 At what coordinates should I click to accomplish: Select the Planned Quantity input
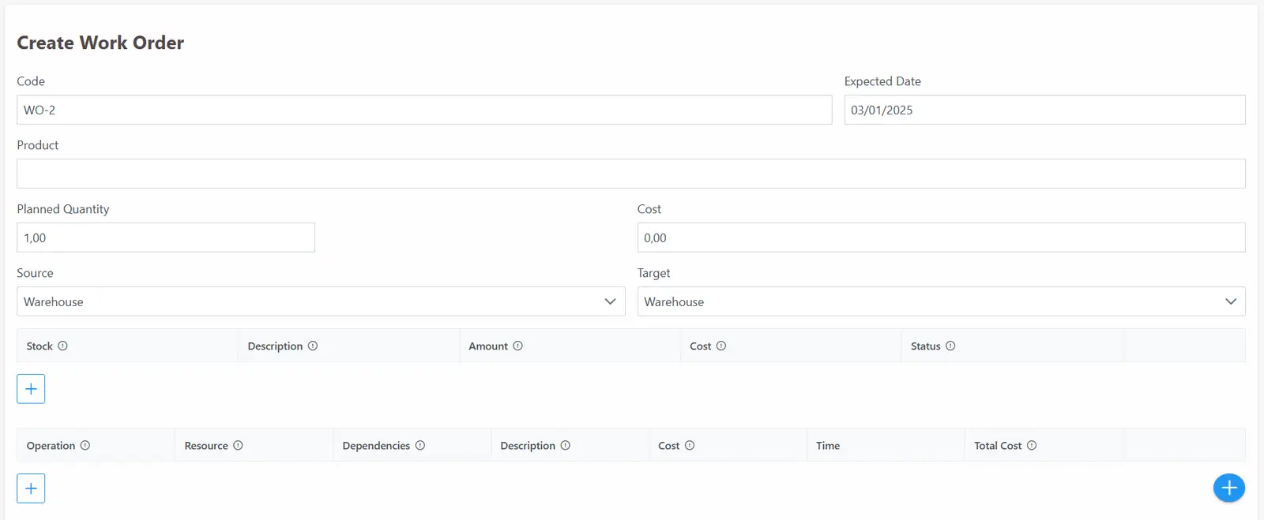[x=166, y=238]
